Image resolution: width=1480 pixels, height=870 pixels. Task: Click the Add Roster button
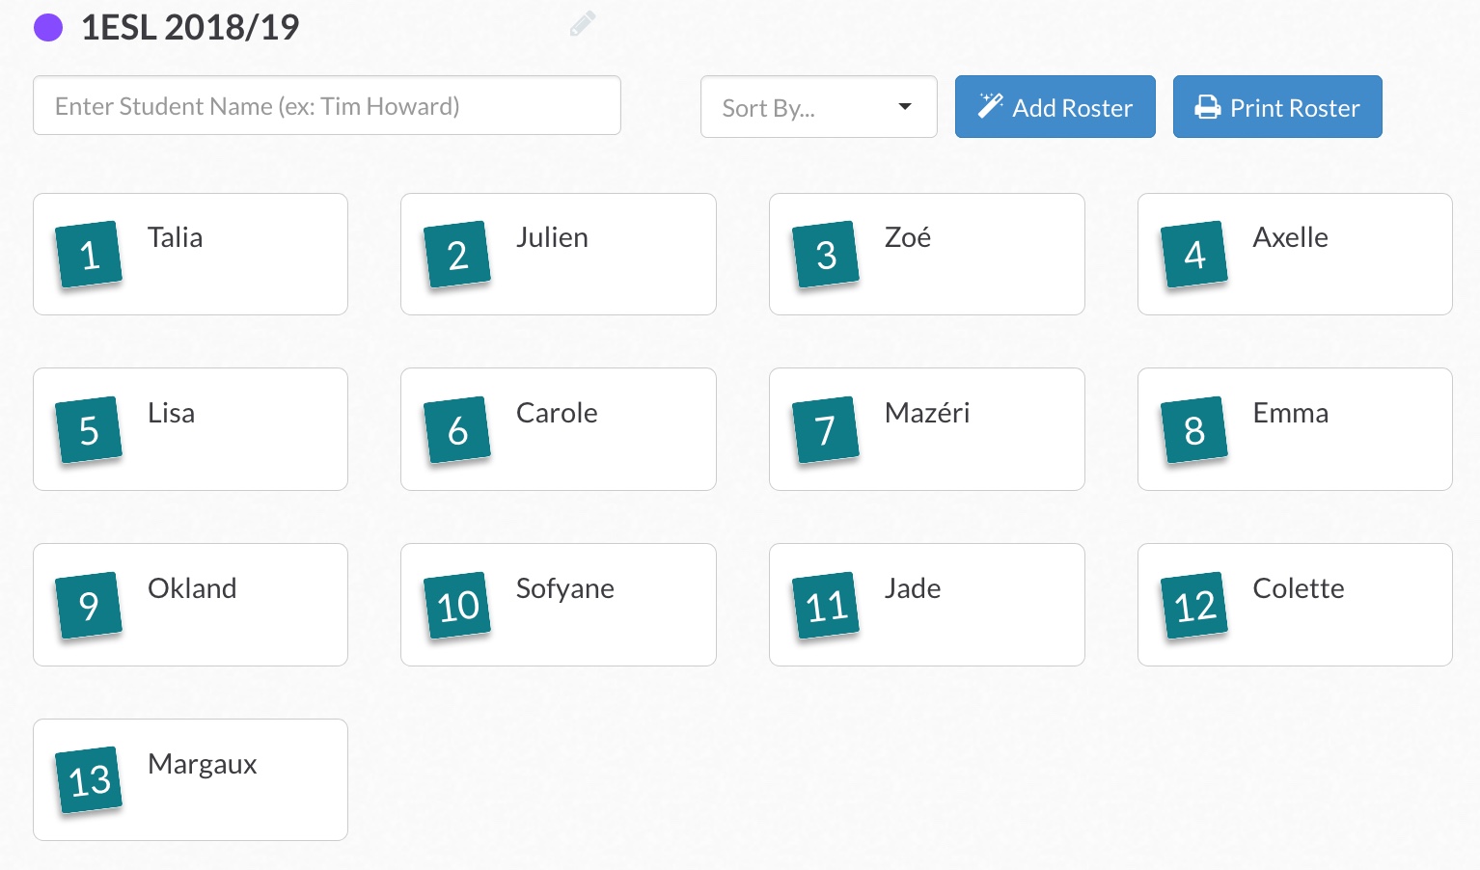click(x=1055, y=107)
